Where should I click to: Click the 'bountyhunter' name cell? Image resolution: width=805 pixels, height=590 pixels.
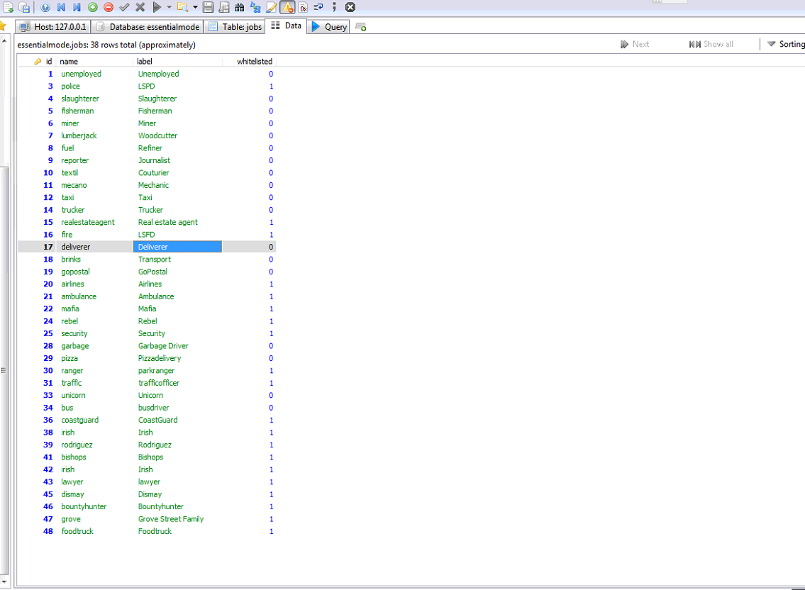coord(94,506)
